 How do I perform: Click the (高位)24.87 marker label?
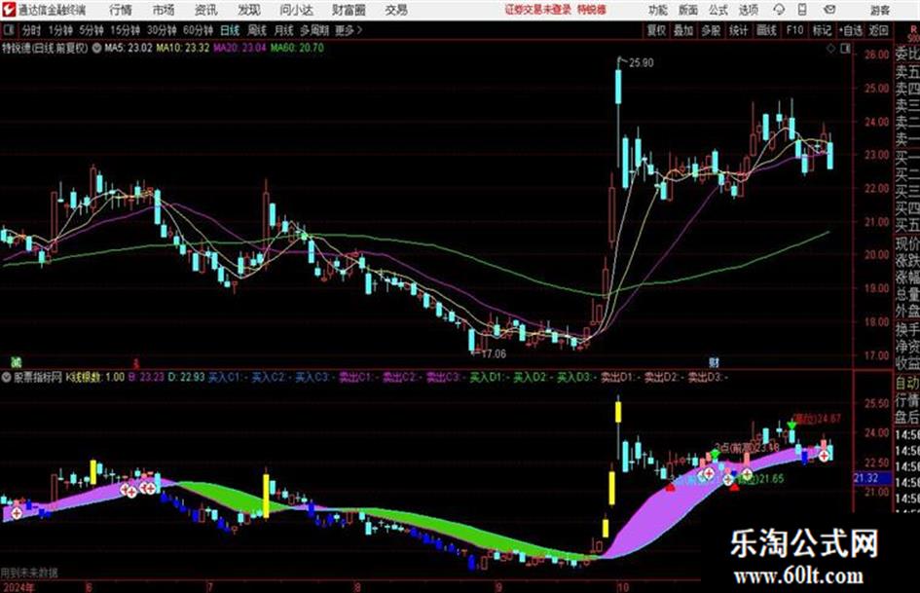pyautogui.click(x=817, y=419)
